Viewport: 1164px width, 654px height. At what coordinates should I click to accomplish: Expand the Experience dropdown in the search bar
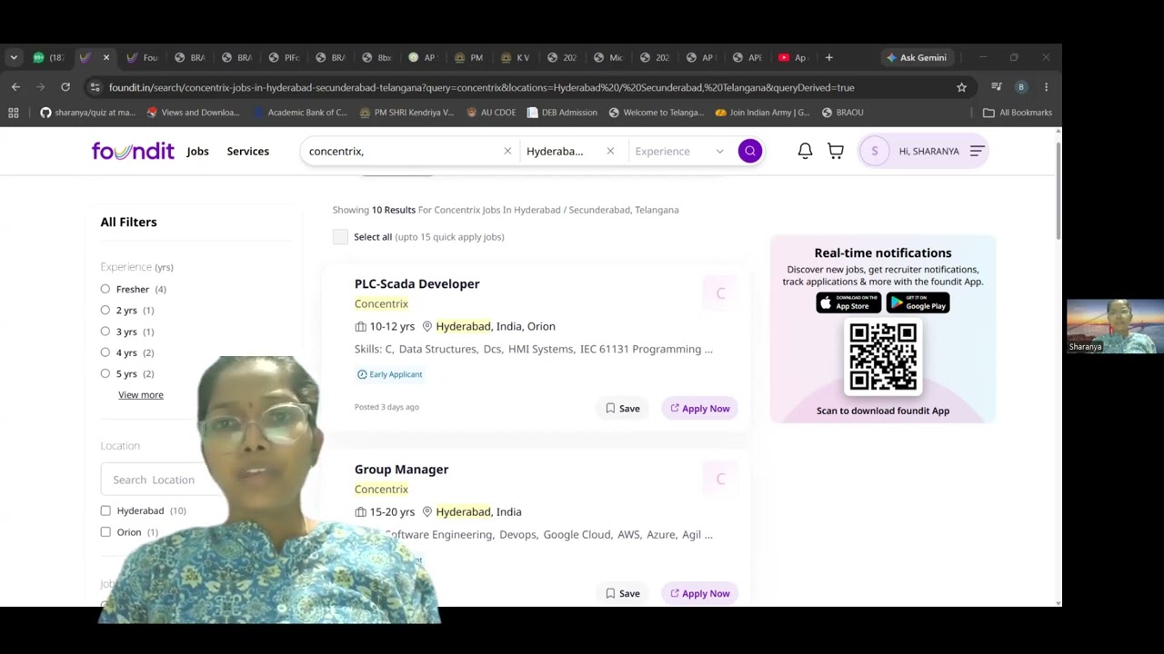[679, 151]
